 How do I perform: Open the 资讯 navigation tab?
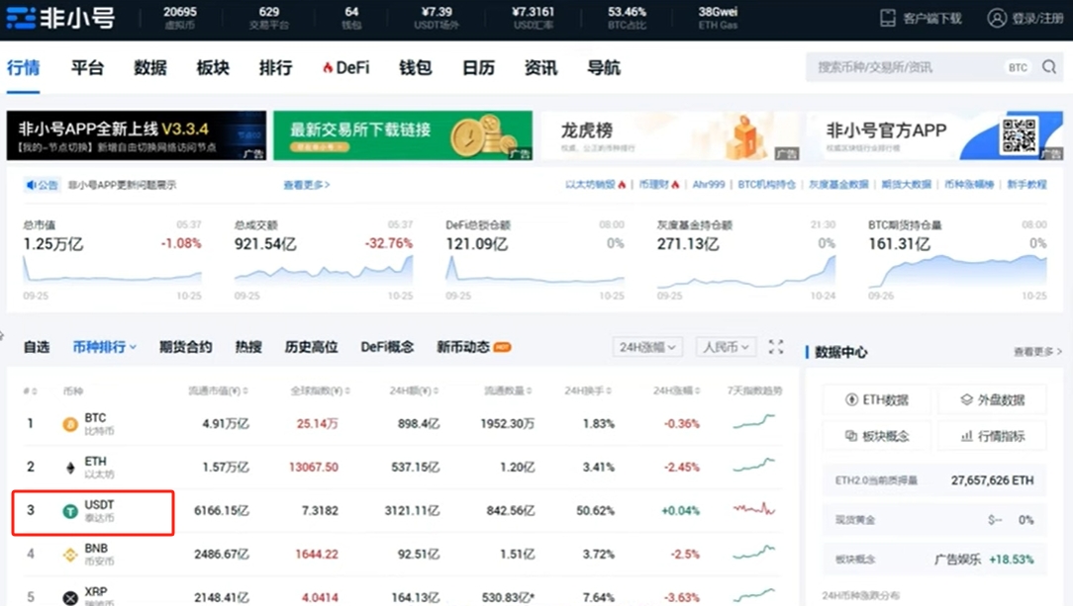pyautogui.click(x=540, y=67)
